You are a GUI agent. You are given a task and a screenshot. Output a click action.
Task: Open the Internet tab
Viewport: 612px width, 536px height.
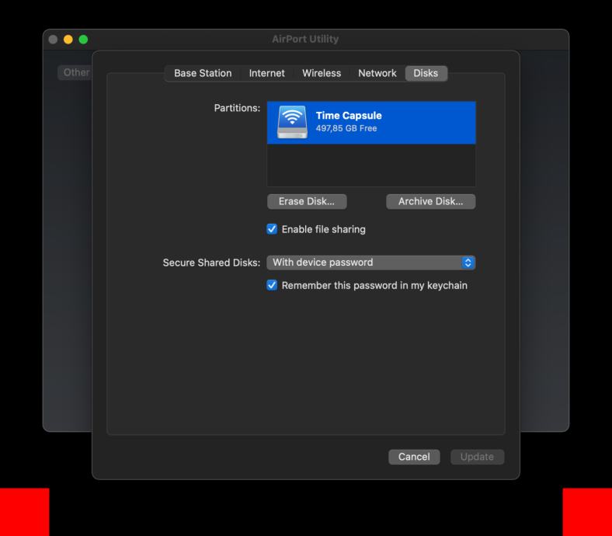[267, 73]
